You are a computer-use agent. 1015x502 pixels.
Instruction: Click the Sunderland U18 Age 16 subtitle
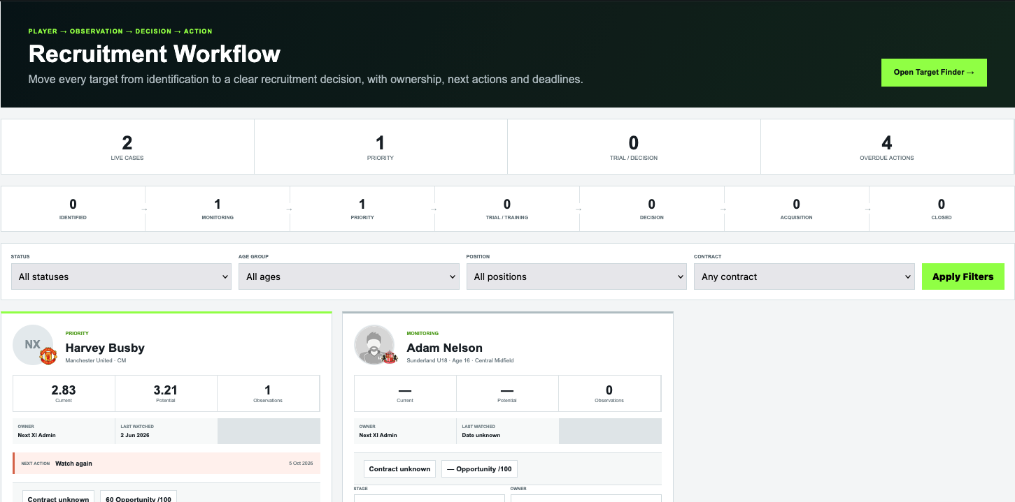pyautogui.click(x=460, y=360)
